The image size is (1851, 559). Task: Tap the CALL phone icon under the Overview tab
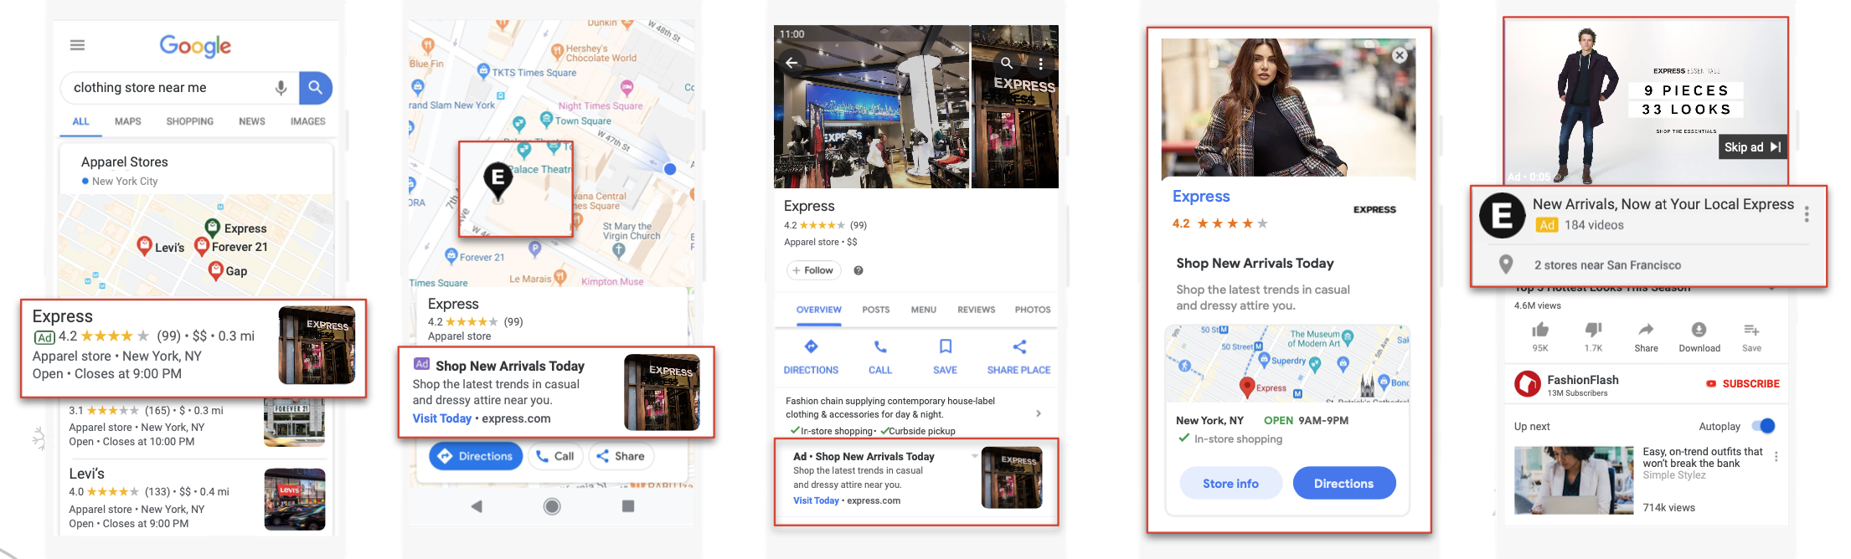point(880,346)
